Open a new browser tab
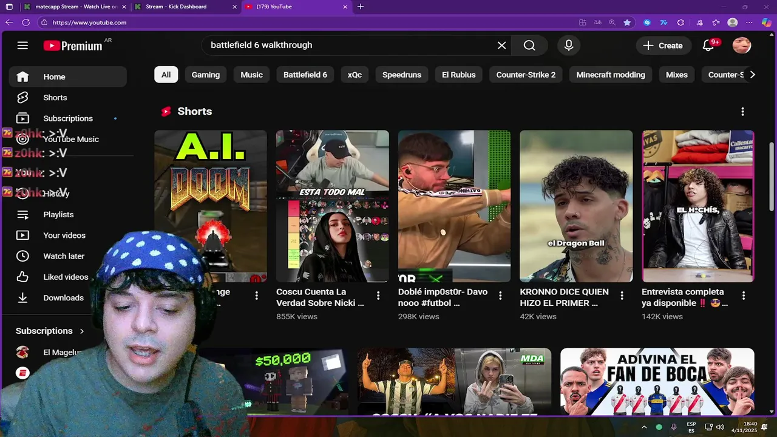777x437 pixels. [x=361, y=7]
